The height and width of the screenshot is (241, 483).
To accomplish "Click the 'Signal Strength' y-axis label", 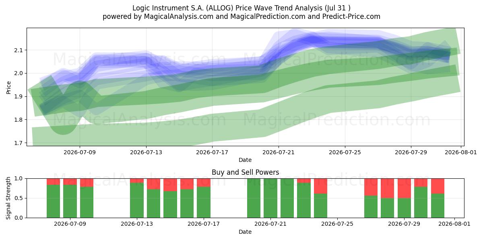I will click(x=9, y=198).
